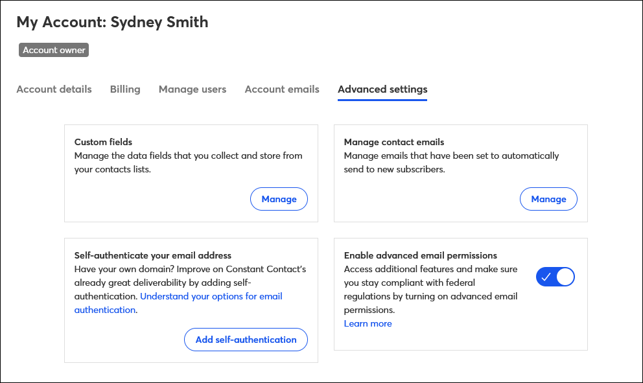Click Enable advanced email permissions heading
The height and width of the screenshot is (383, 643).
pos(420,255)
